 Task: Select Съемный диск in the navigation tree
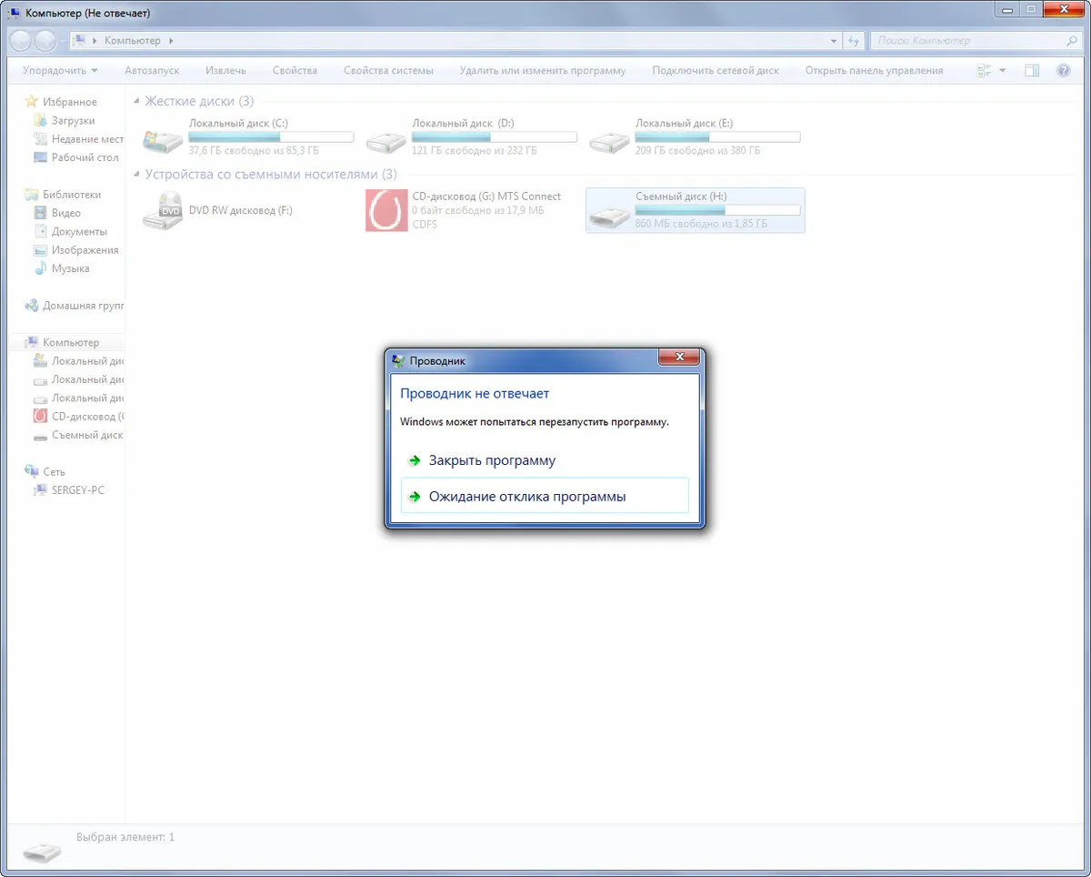[x=87, y=435]
